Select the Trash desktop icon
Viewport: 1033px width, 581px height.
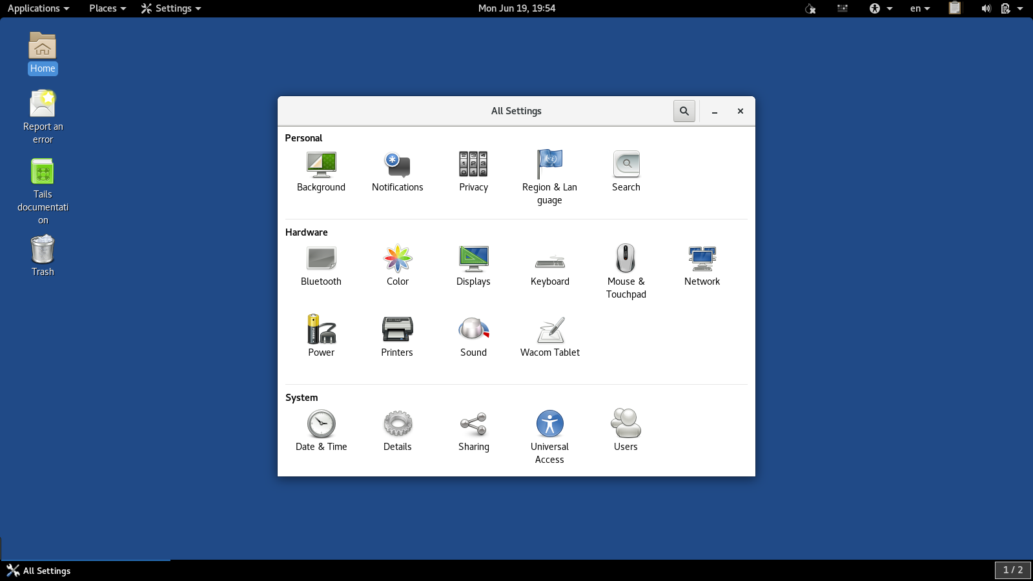tap(43, 256)
